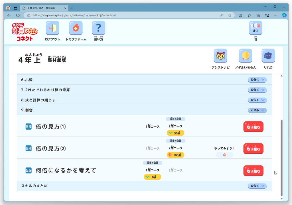
Task: Click the 何倍になるかを考えて title
Action: coord(66,170)
